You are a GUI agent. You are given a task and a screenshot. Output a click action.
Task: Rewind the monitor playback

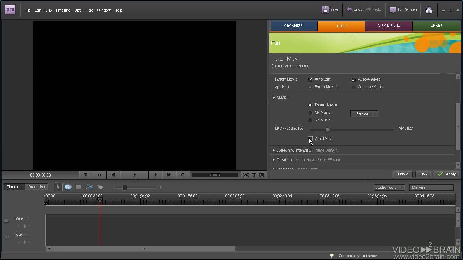tap(99, 175)
